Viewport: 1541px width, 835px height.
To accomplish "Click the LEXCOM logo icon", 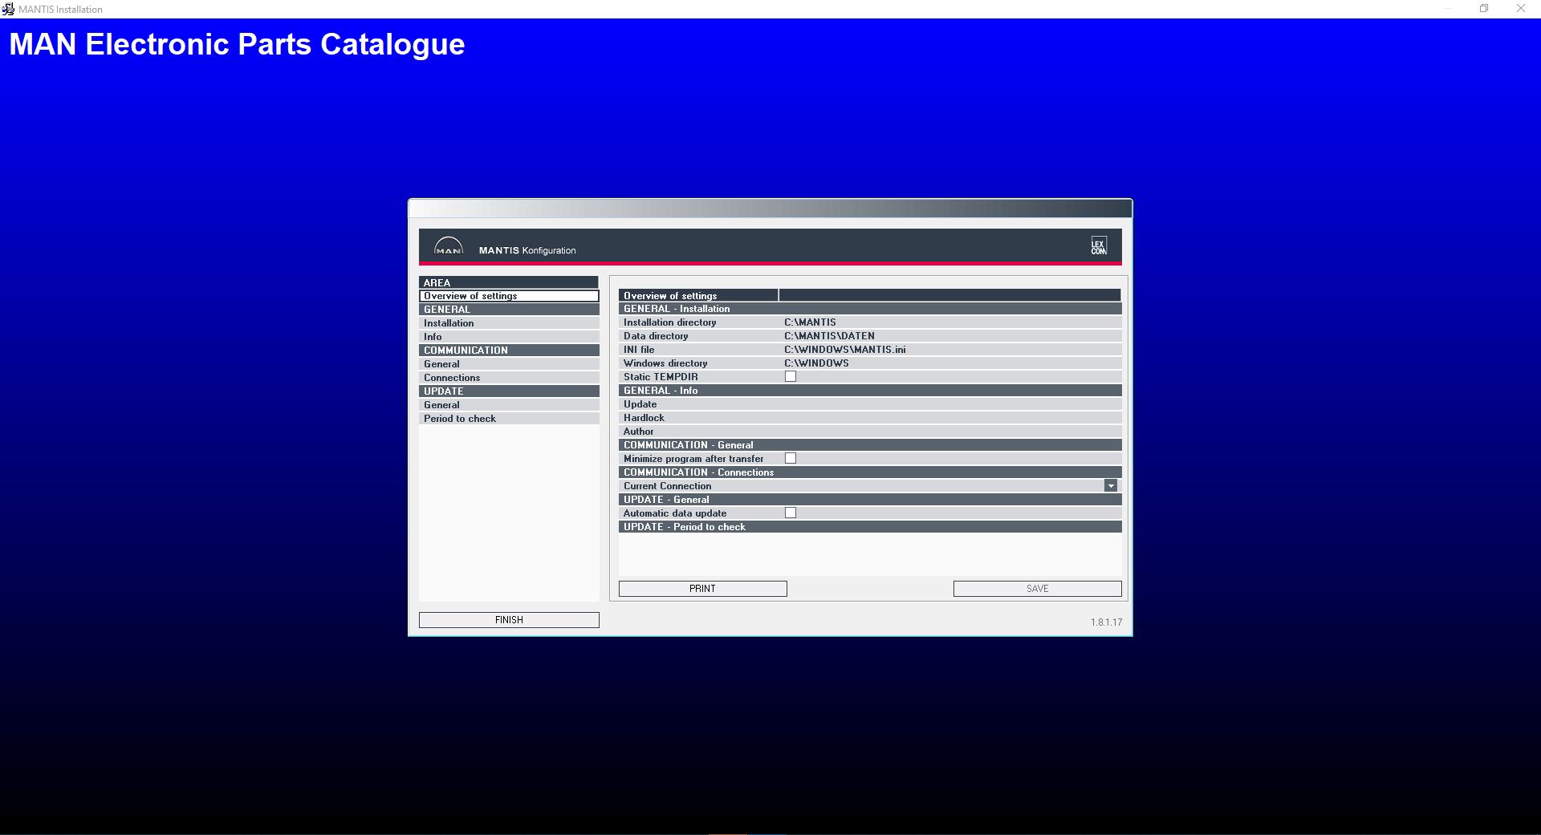I will (x=1098, y=246).
